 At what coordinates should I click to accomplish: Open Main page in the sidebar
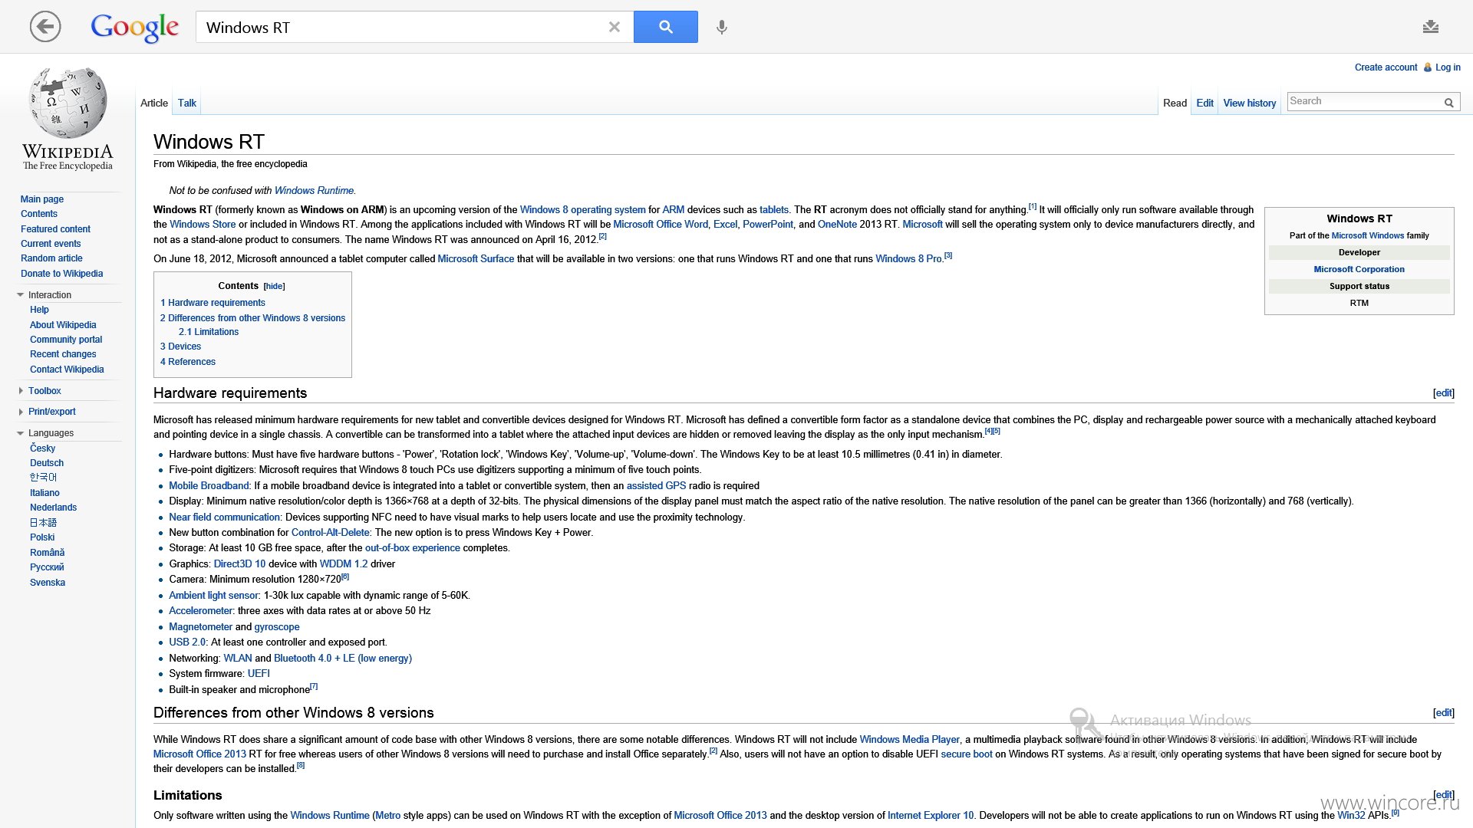tap(42, 199)
